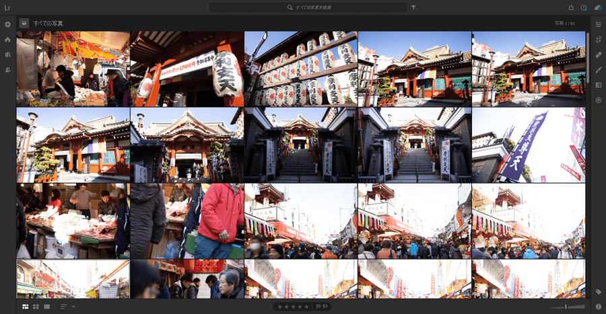Click the 写真 1 / 88 counter
This screenshot has width=606, height=314.
point(565,24)
